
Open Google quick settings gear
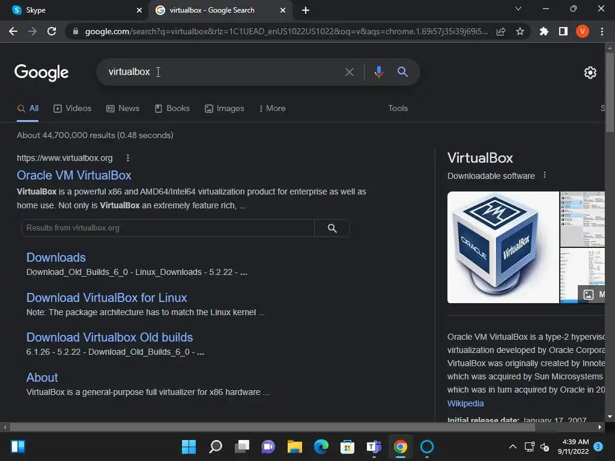(590, 73)
